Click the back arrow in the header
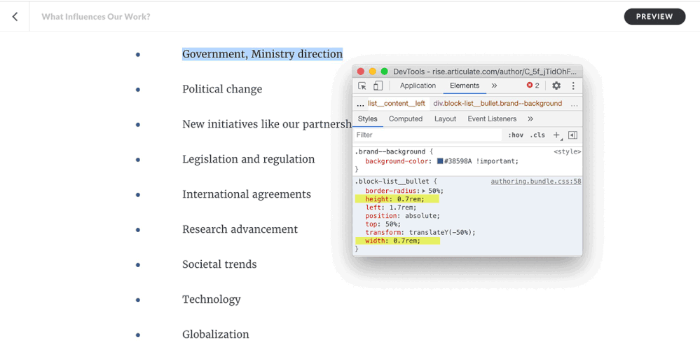Viewport: 700px width, 352px height. click(15, 17)
